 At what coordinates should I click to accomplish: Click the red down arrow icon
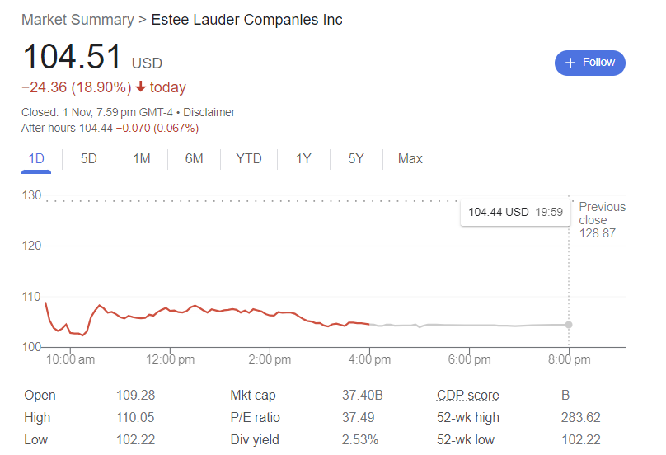click(141, 87)
